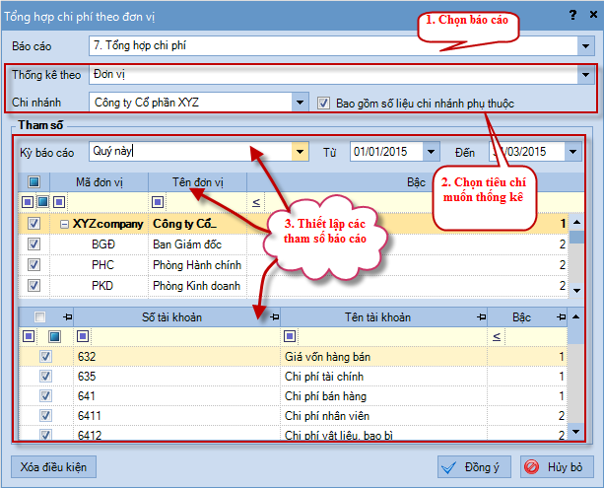Open the Từ date picker dropdown
Screen dimensions: 604x488
click(x=431, y=152)
